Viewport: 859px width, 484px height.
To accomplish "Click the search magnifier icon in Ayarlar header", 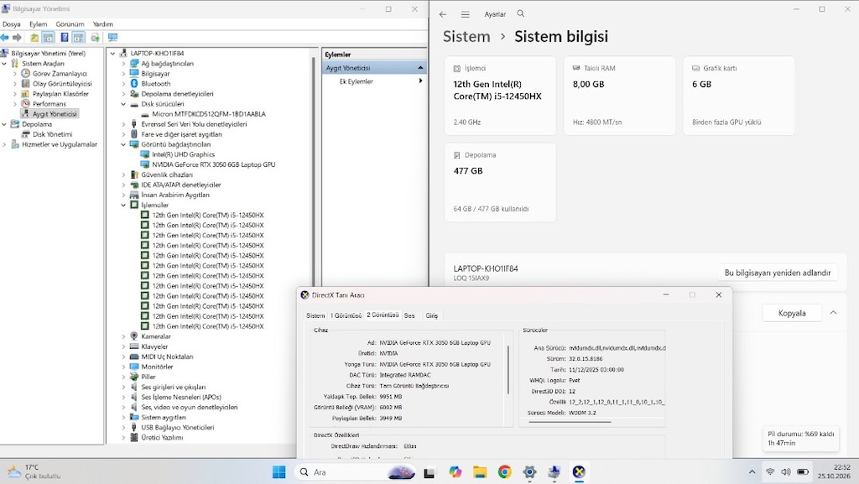I will [x=521, y=13].
